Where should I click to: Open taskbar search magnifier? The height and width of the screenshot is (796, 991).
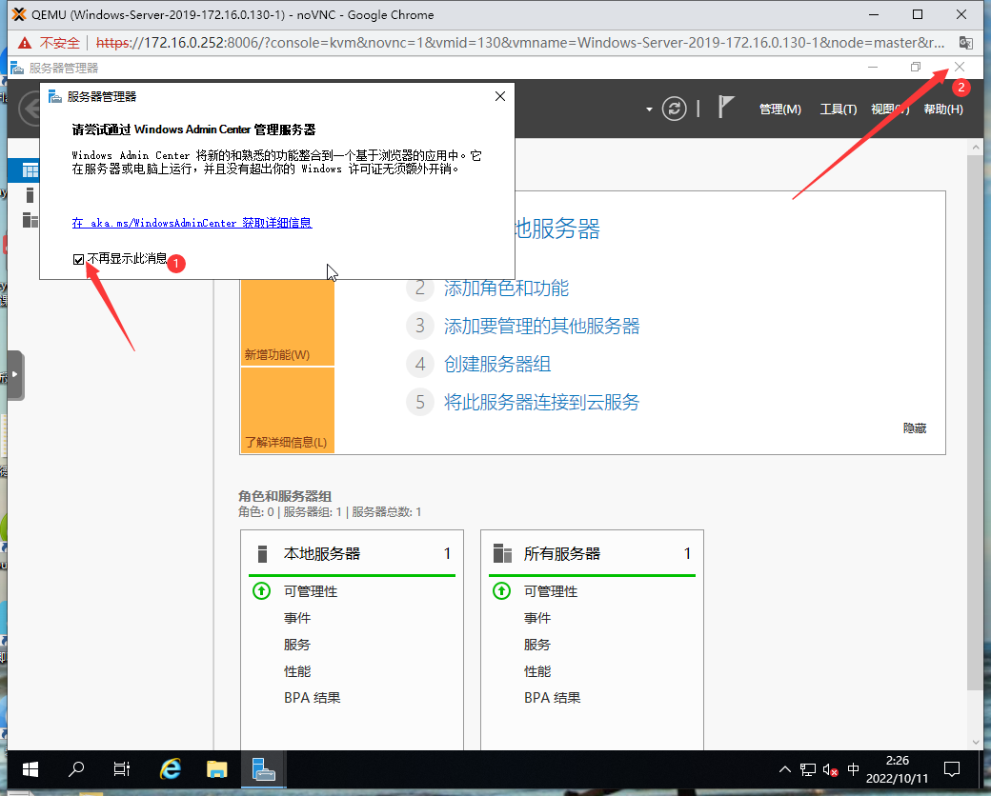click(76, 768)
